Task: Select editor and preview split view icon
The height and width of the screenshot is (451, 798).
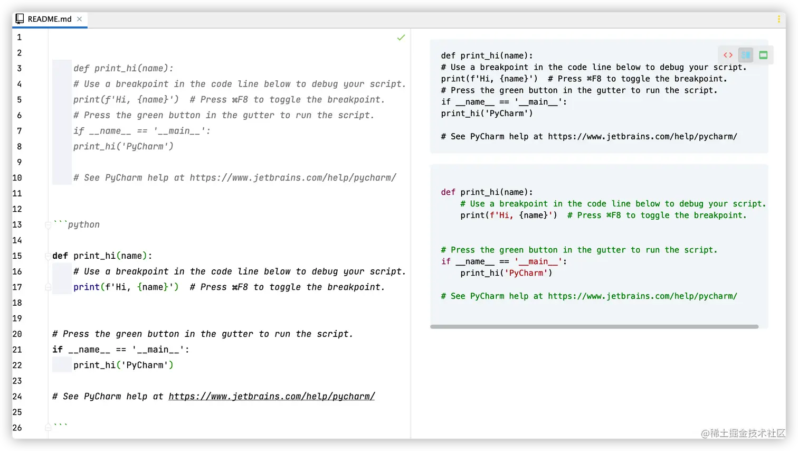Action: [746, 55]
